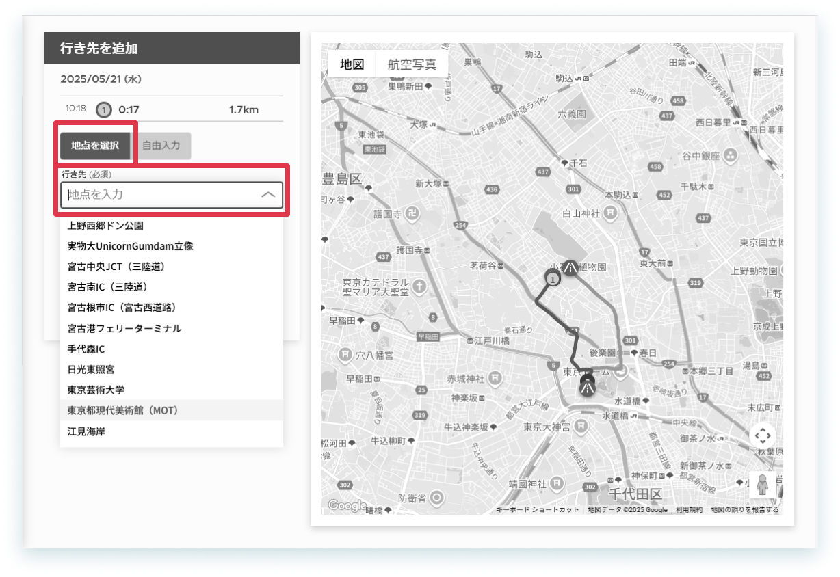Click the 谷中銀座 marker icon on the map
Viewport: 840px width, 577px height.
[730, 155]
